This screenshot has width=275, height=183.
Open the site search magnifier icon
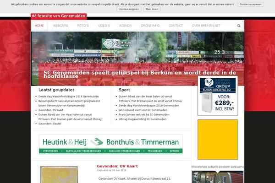click(x=239, y=26)
